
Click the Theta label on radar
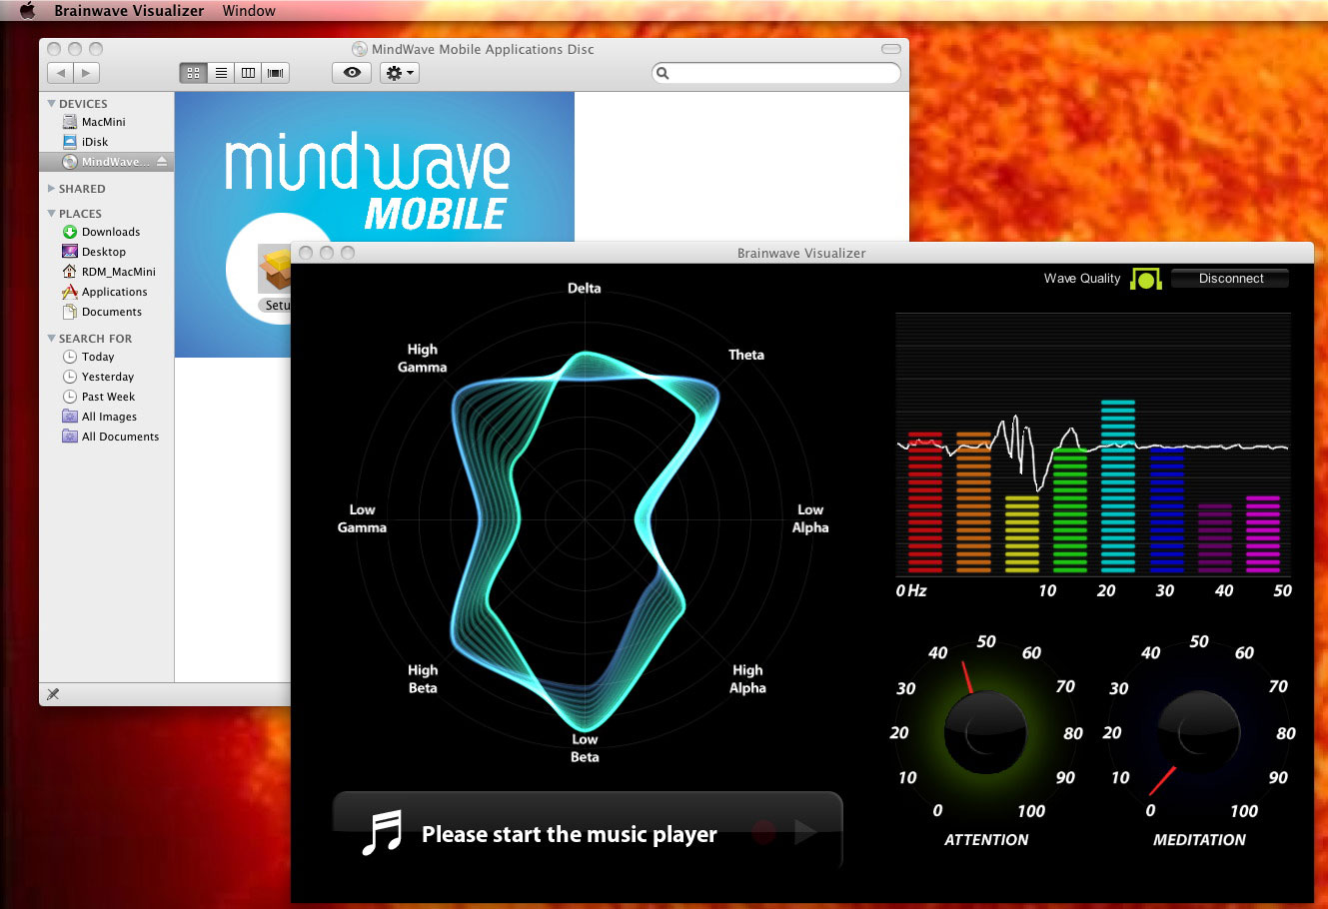746,355
